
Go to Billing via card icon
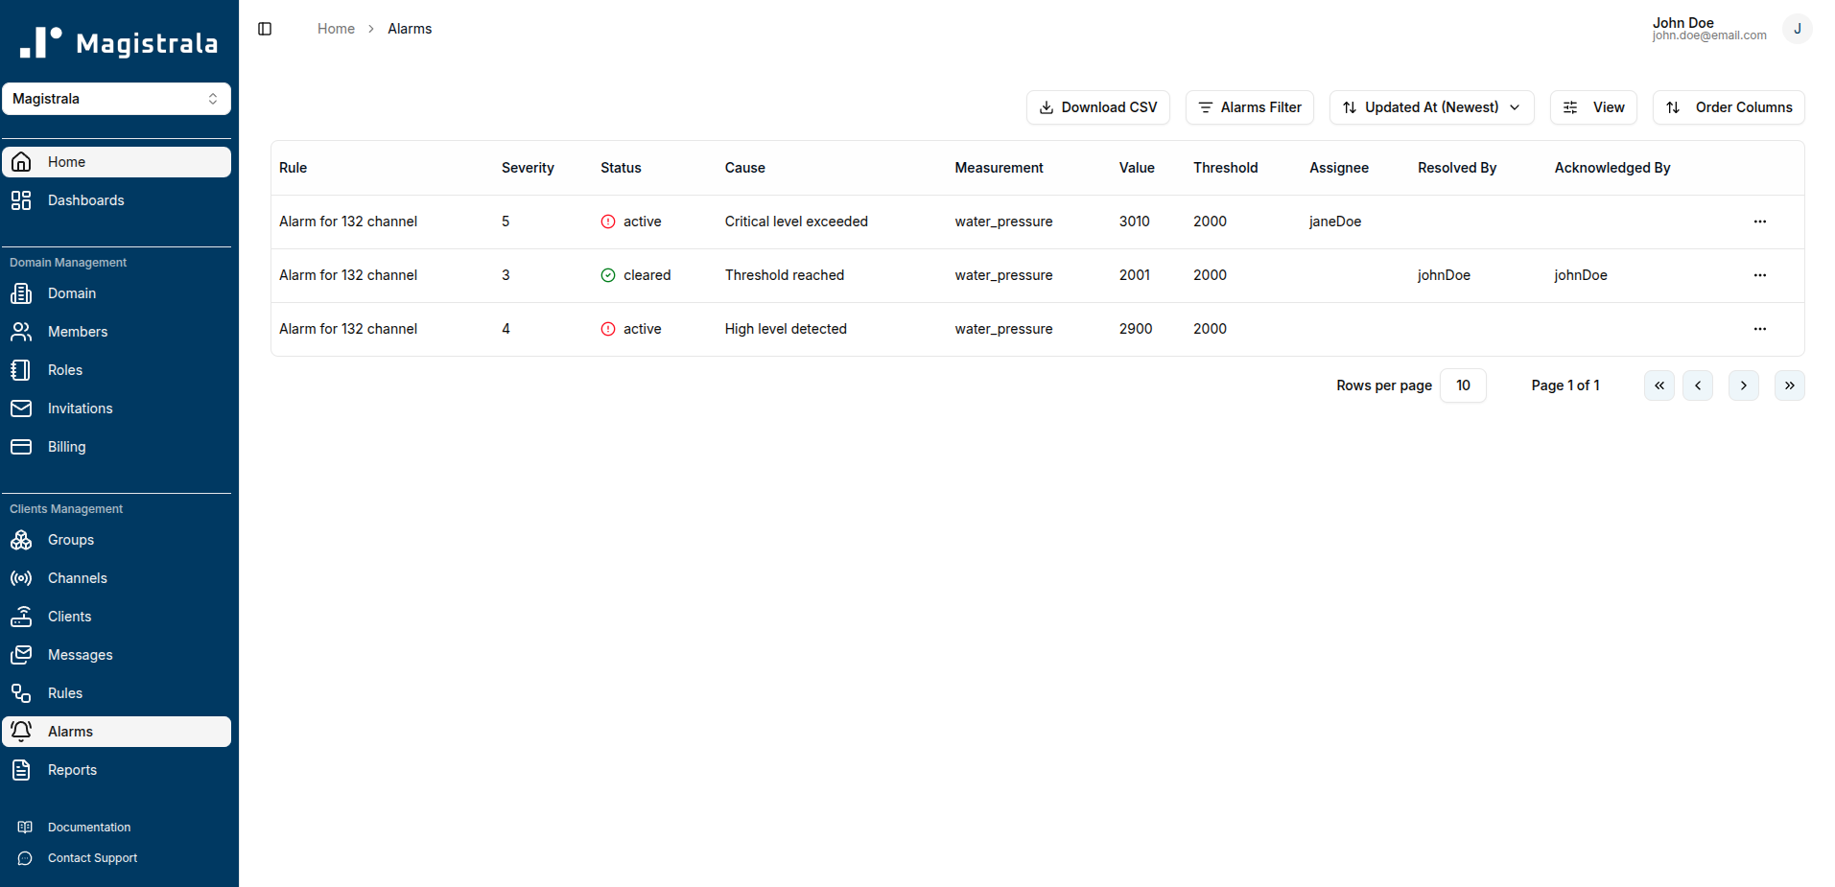point(21,447)
